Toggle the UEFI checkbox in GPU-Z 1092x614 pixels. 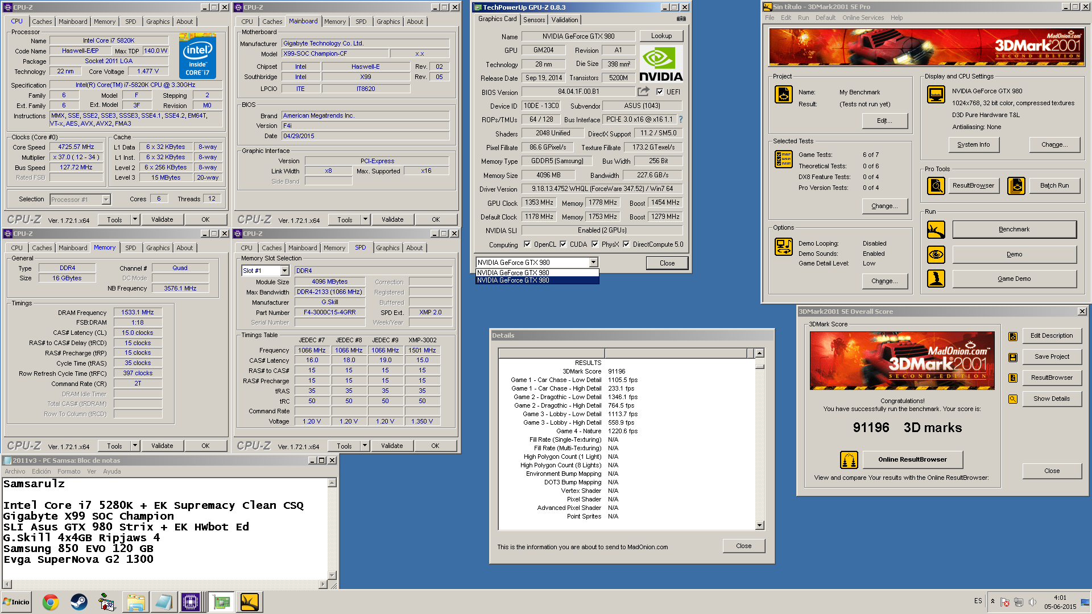pos(660,92)
